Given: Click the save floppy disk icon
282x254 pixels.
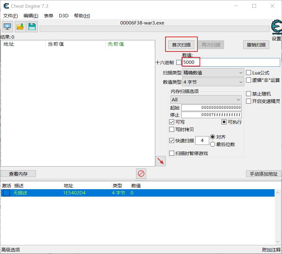Looking at the screenshot, I should tap(32, 27).
